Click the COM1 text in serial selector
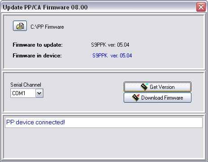This screenshot has width=208, height=162. point(19,93)
